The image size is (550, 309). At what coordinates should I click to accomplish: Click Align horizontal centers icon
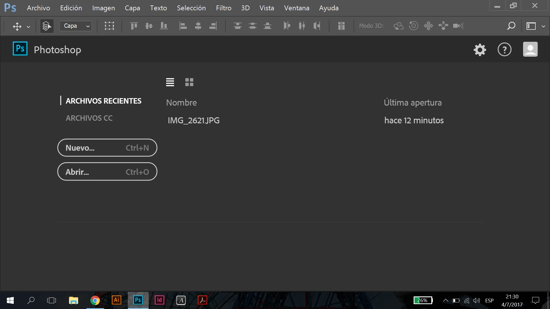click(x=198, y=26)
